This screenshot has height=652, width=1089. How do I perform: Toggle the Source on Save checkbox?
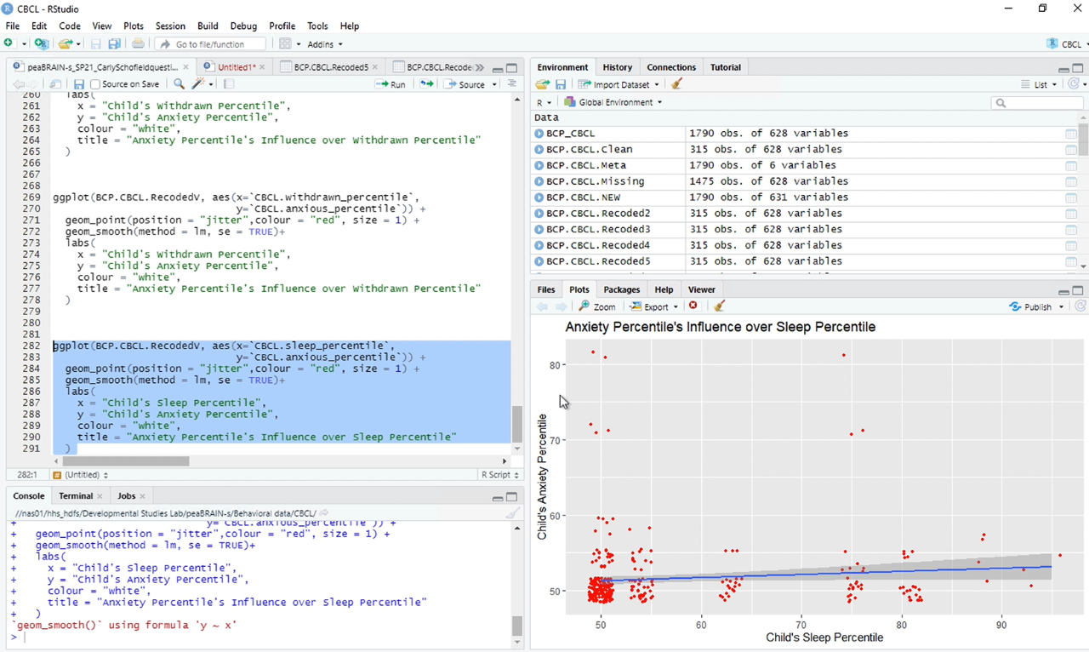tap(95, 84)
